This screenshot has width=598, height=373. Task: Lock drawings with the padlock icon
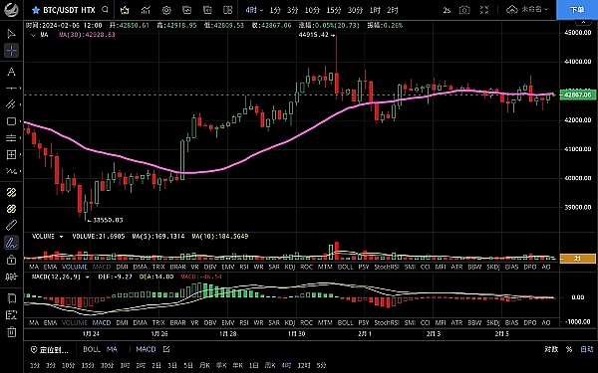tap(11, 260)
